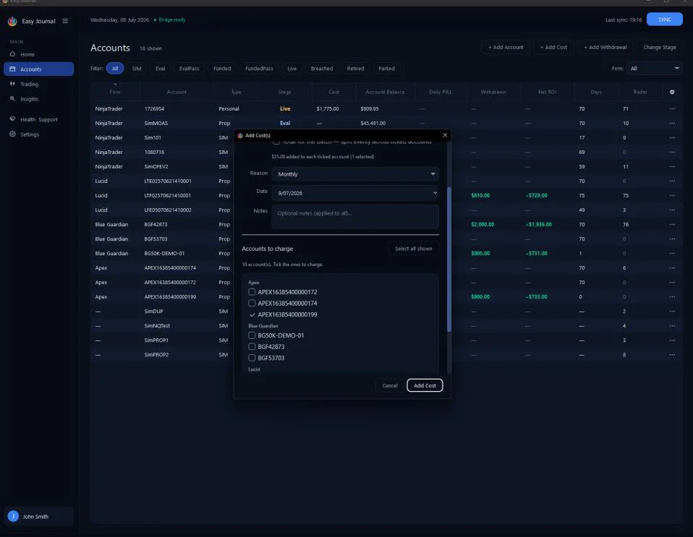This screenshot has height=537, width=693.
Task: Click the Health Support heart icon
Action: pos(12,119)
